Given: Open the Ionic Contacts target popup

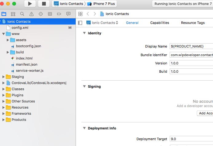Looking at the screenshot, I should click(x=102, y=23).
